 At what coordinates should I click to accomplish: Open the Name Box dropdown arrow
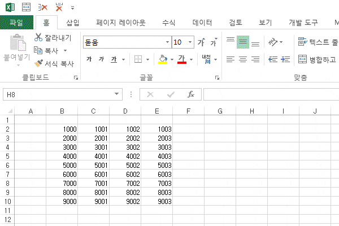[x=117, y=94]
